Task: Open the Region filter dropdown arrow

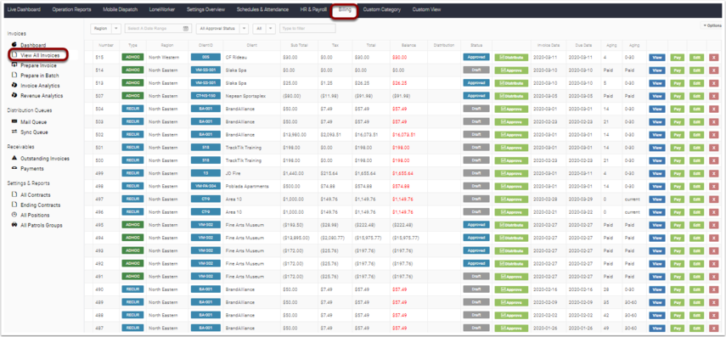Action: [115, 28]
